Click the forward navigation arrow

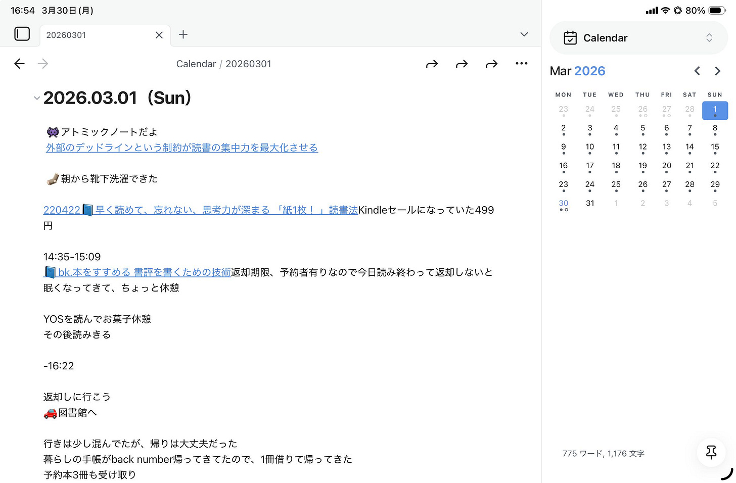pos(43,64)
